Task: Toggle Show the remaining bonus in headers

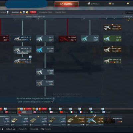Action: (53, 101)
